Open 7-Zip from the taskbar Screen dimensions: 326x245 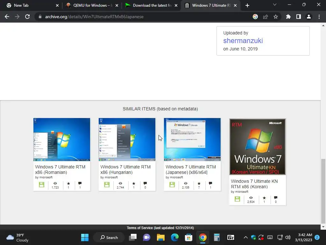coord(231,237)
